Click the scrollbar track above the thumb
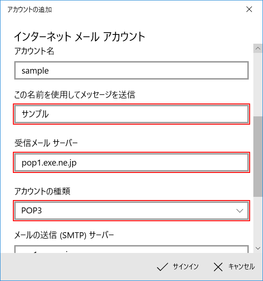Viewport: 263px width, 281px height. pyautogui.click(x=258, y=85)
